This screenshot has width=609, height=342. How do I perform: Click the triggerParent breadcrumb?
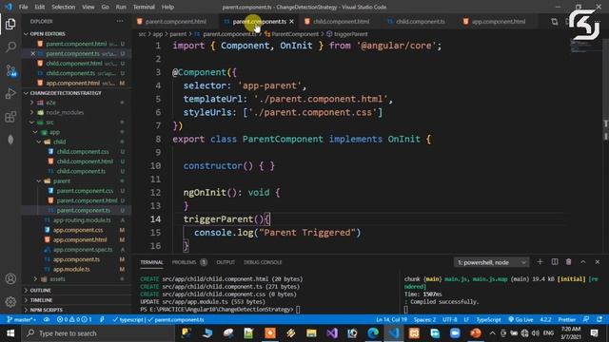[x=347, y=34]
